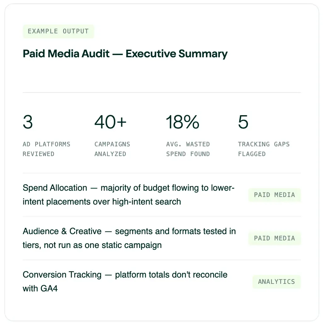Click the CAMPAIGNS ANALYZED label
Screen dimensions: 323x326
pos(112,149)
